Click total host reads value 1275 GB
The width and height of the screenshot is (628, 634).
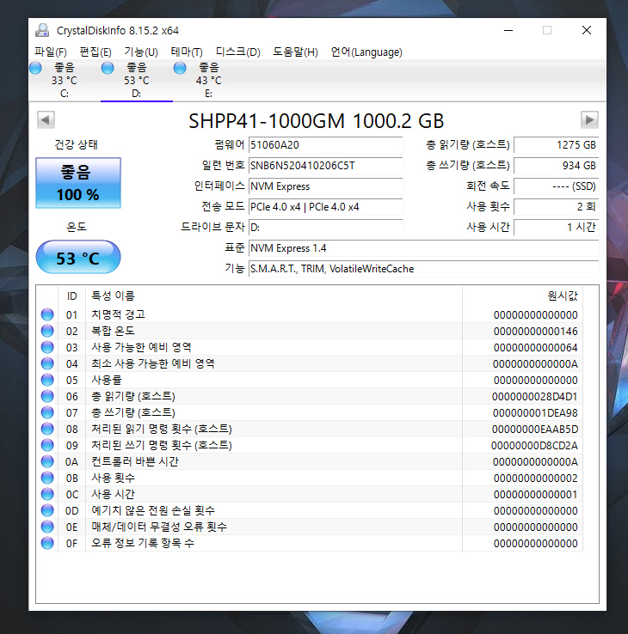557,144
